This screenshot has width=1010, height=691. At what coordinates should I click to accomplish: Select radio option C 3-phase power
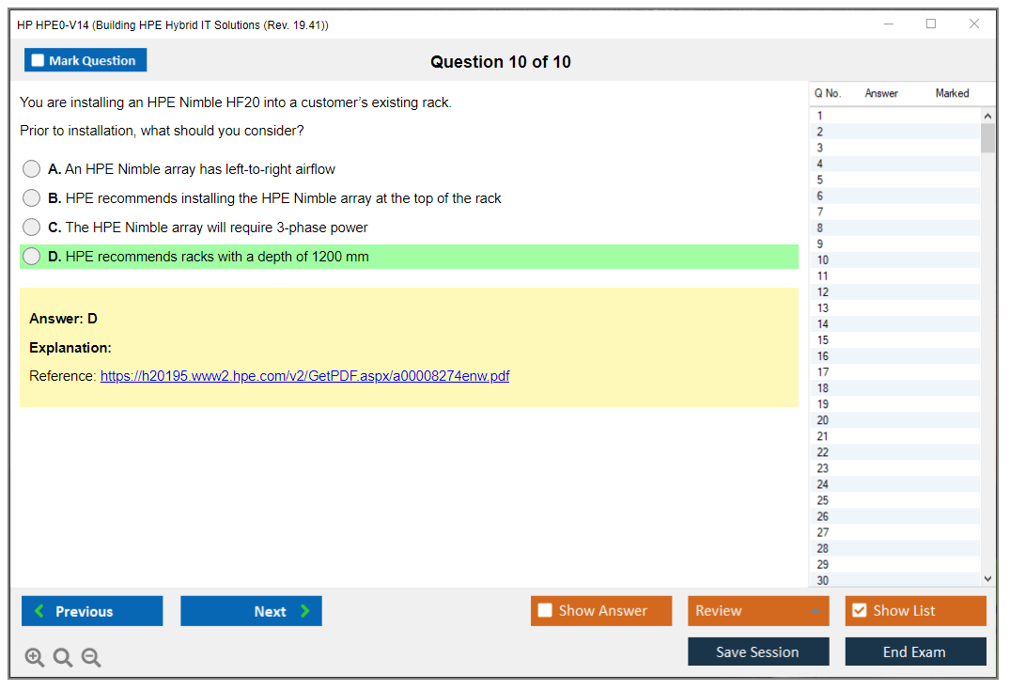(32, 228)
